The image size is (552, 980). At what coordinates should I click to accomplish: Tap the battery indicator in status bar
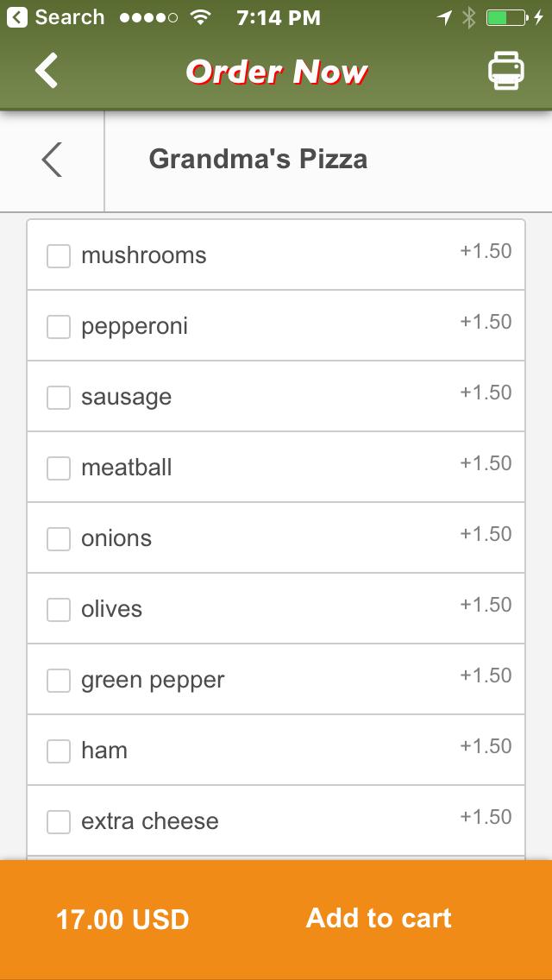507,17
